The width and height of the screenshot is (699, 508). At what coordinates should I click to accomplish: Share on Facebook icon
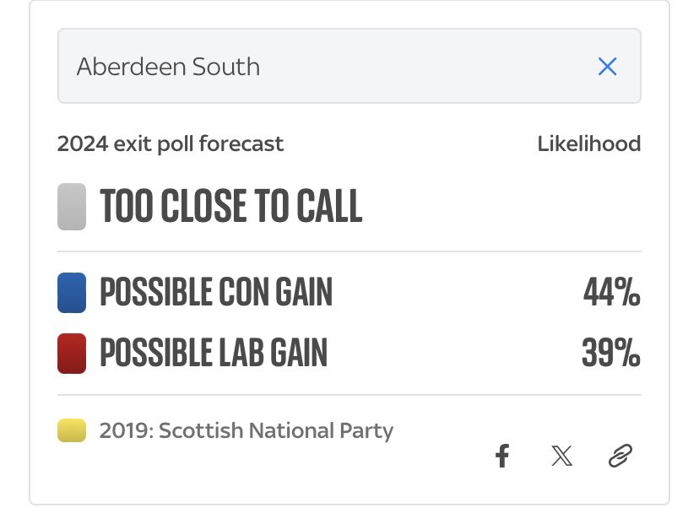(502, 456)
